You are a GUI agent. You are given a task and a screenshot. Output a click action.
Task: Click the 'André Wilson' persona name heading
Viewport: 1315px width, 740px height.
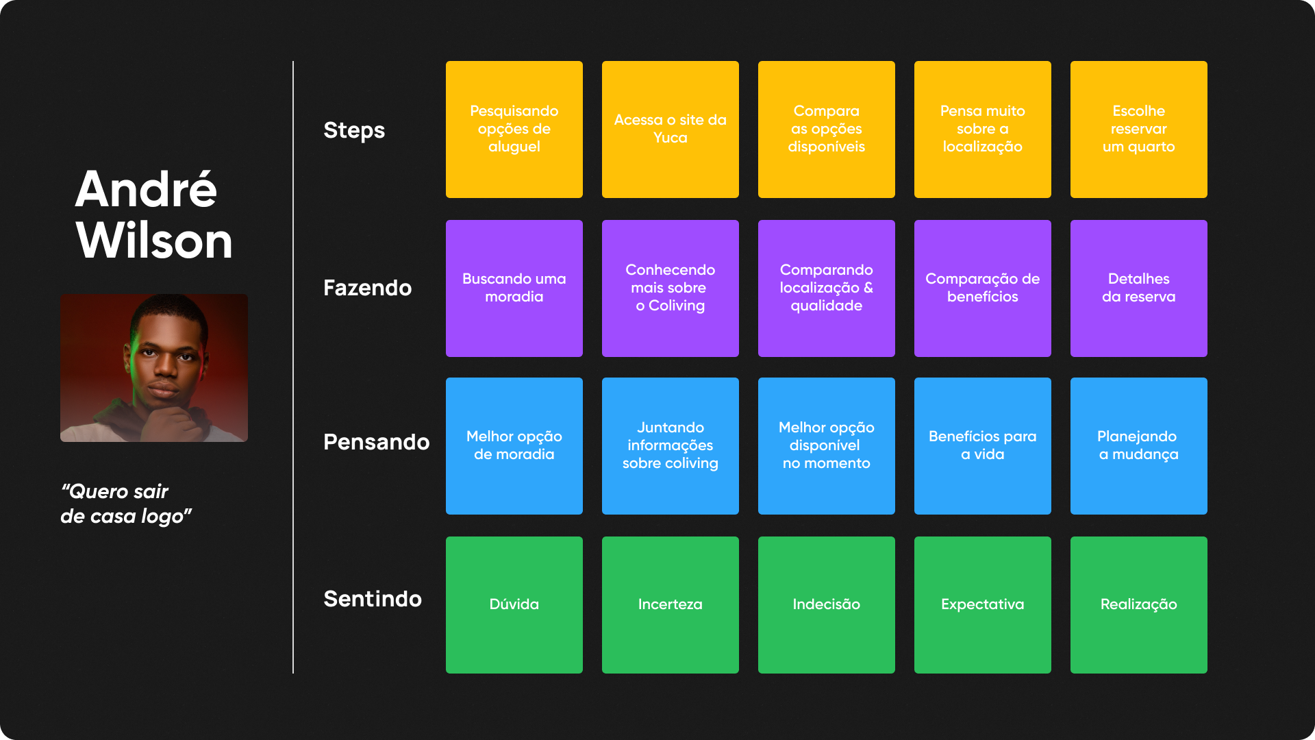coord(154,215)
